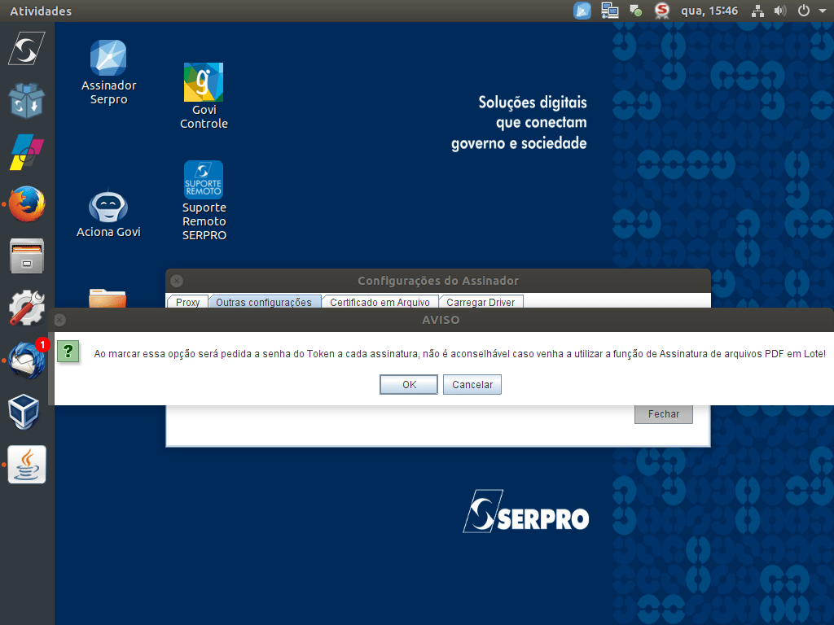Open system settings gear and wrench icon
Viewport: 834px width, 625px height.
[26, 308]
